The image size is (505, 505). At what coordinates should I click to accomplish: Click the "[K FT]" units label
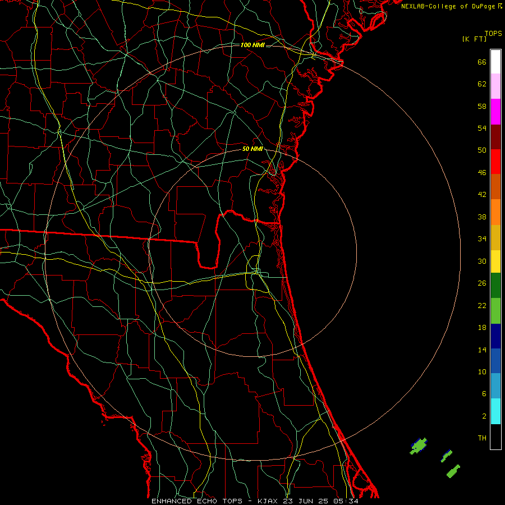474,39
